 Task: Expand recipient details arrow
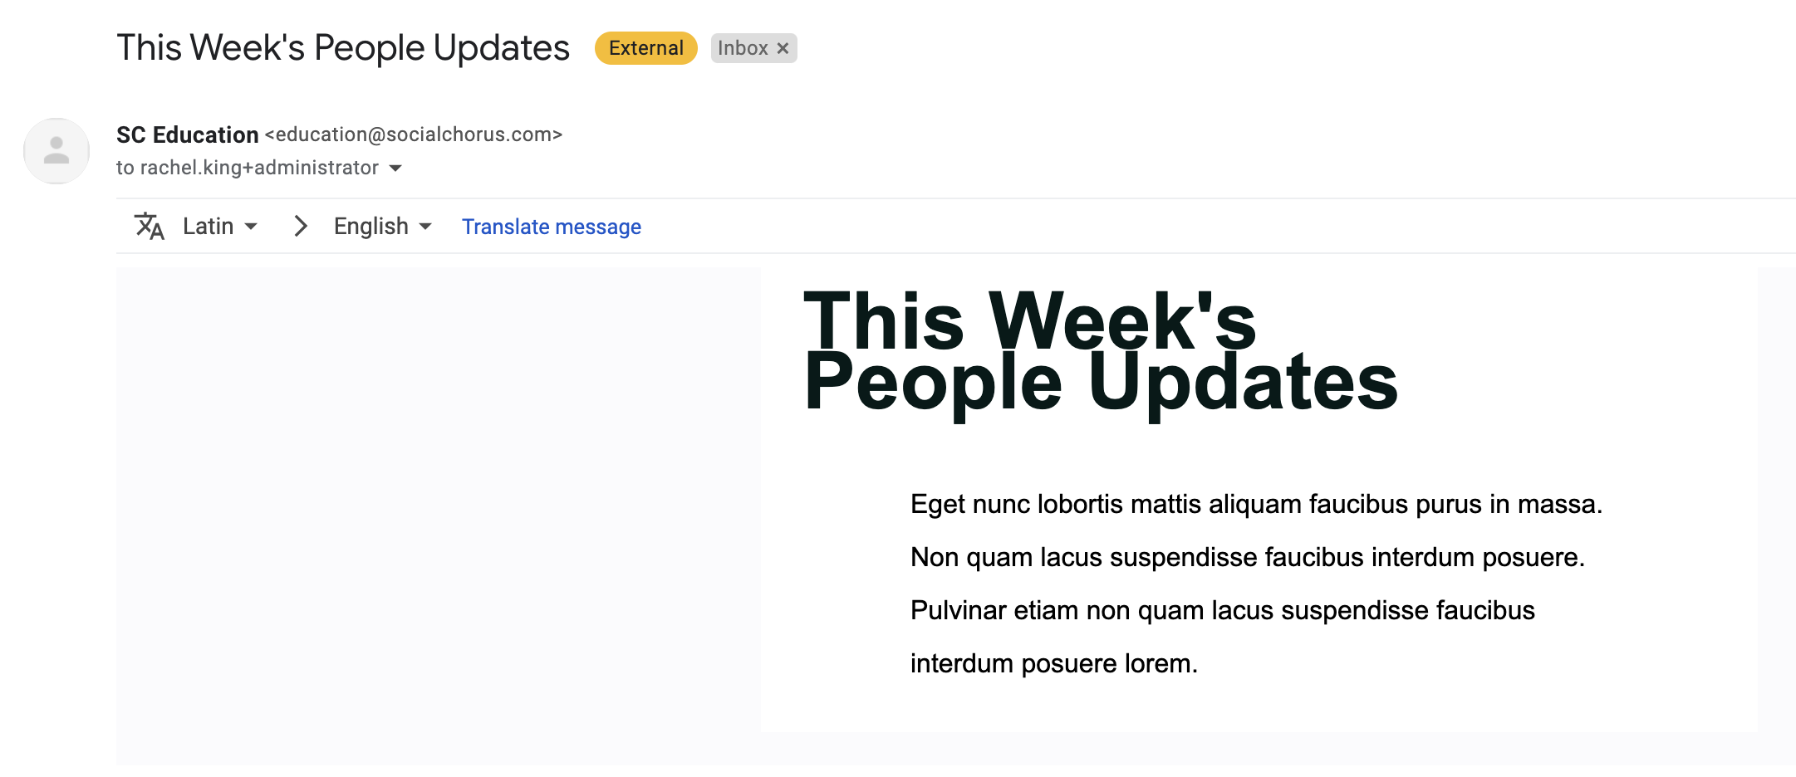[395, 169]
